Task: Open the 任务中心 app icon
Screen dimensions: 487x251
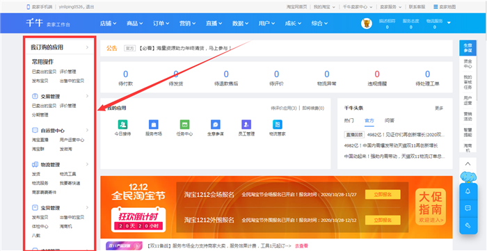Action: coord(184,124)
